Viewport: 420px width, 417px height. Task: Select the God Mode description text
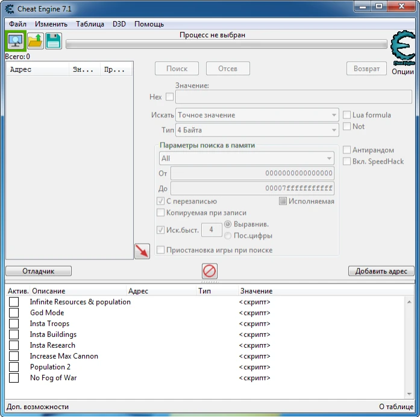[x=47, y=313]
